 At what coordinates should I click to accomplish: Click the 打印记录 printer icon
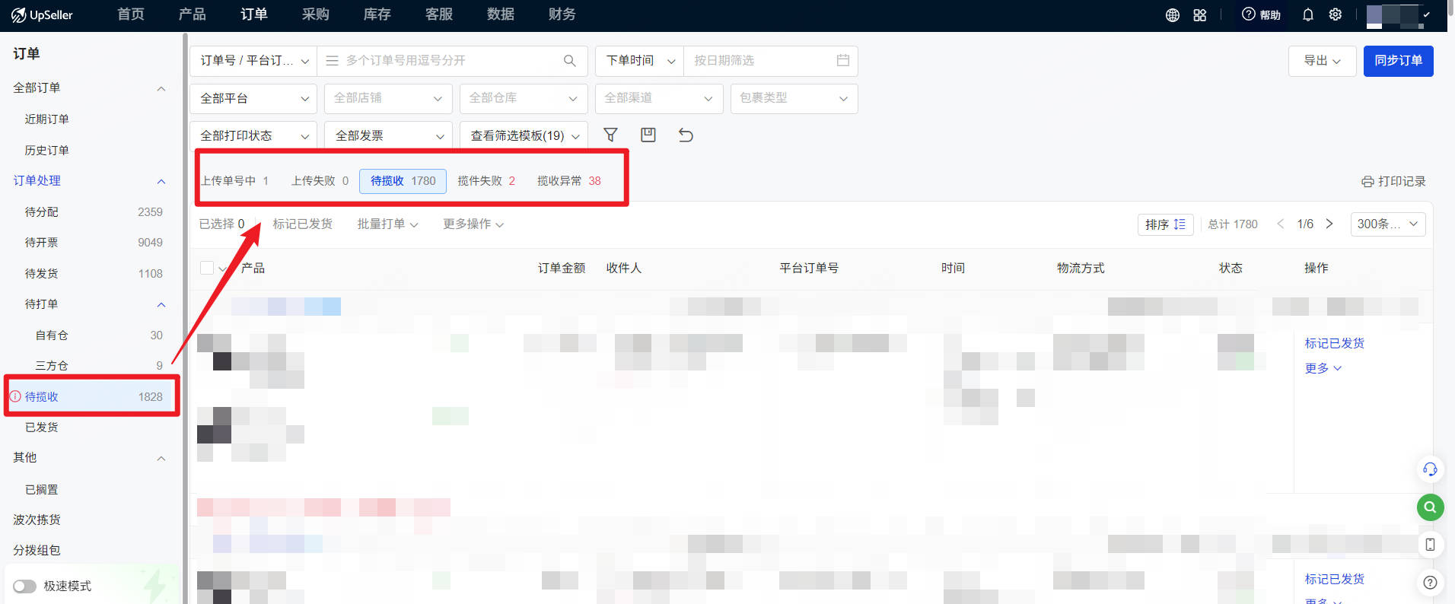(x=1367, y=182)
